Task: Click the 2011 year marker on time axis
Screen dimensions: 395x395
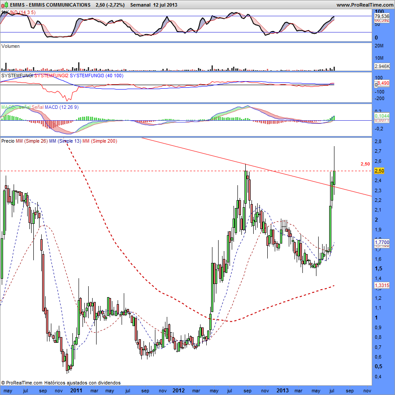Action: [x=76, y=391]
